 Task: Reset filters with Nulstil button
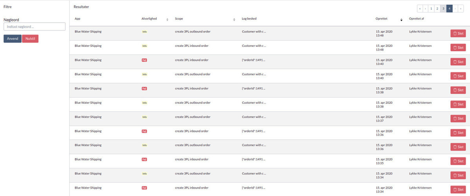click(x=30, y=39)
